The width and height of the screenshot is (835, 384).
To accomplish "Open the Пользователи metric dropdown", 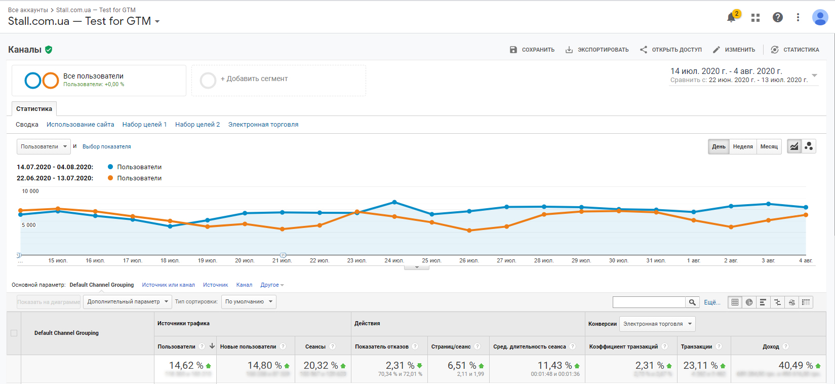I will pos(44,146).
